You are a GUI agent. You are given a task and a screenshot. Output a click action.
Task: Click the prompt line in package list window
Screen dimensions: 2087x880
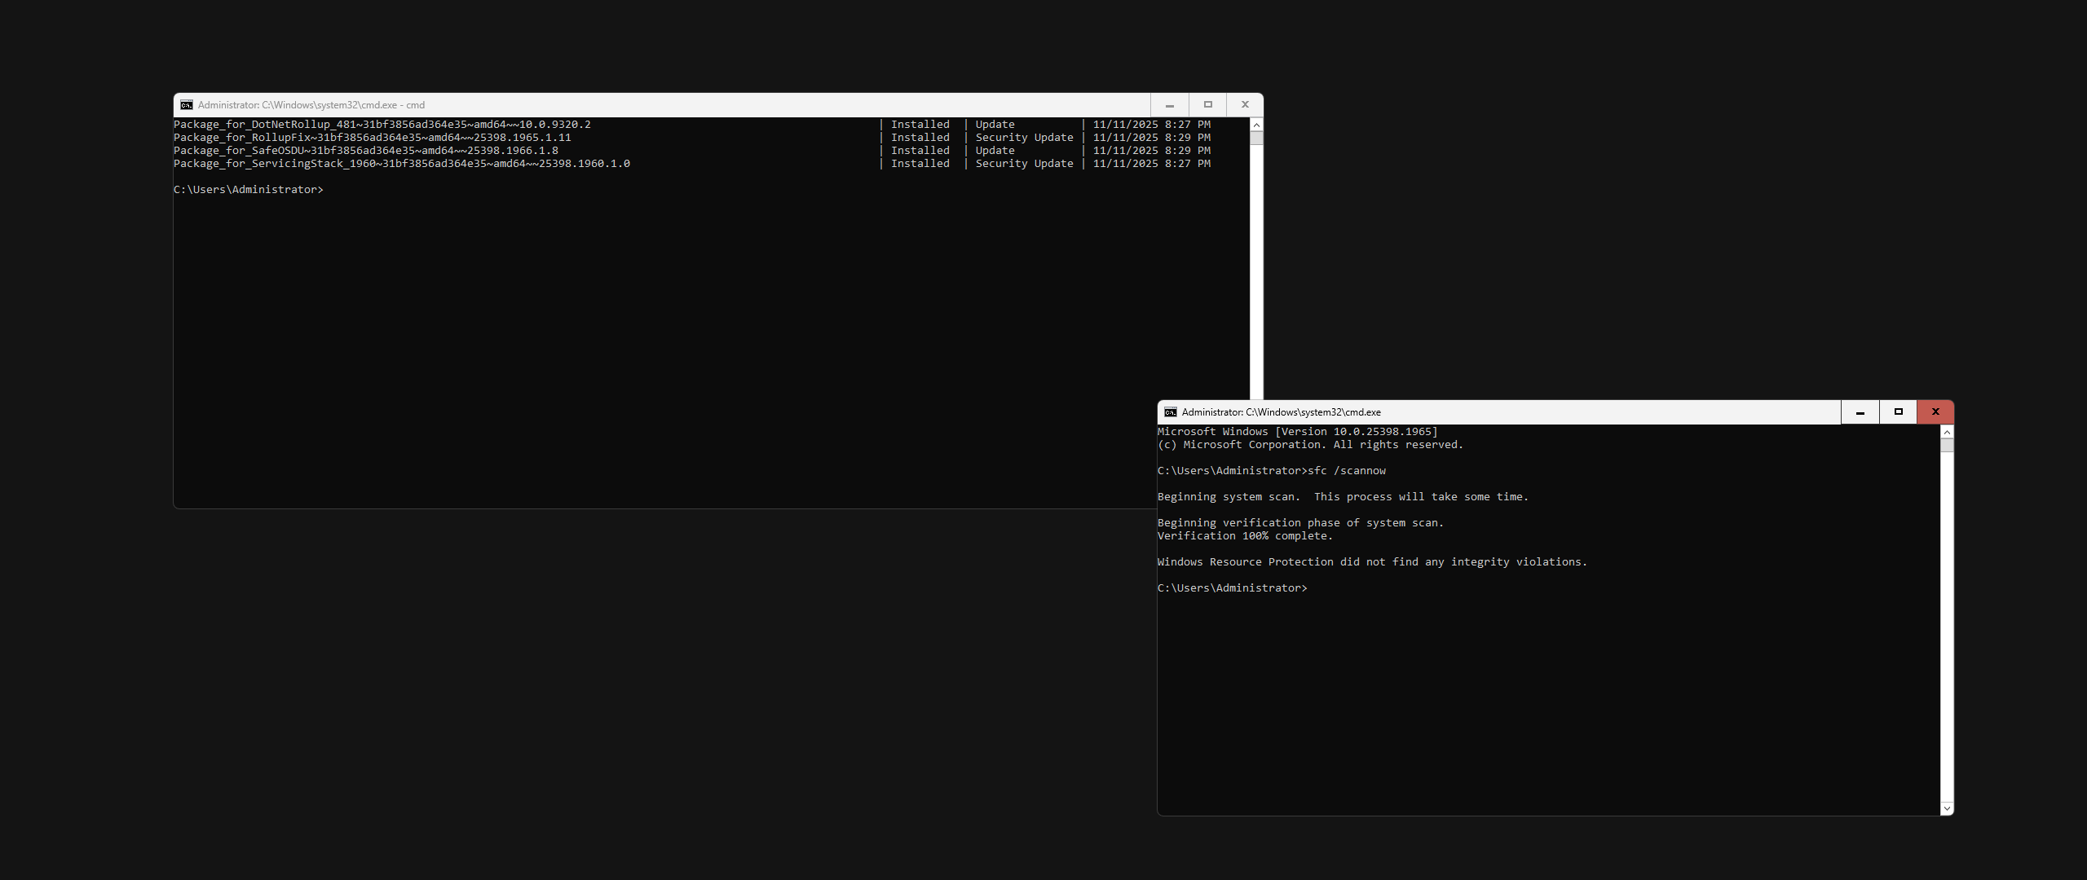(x=249, y=190)
